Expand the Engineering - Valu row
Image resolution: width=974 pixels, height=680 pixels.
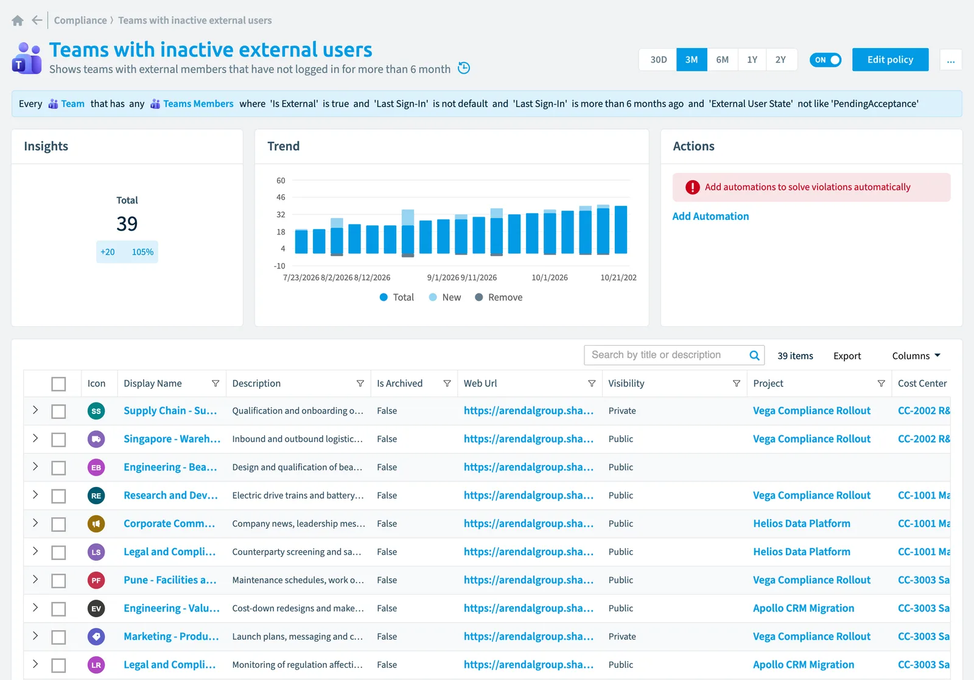point(35,608)
